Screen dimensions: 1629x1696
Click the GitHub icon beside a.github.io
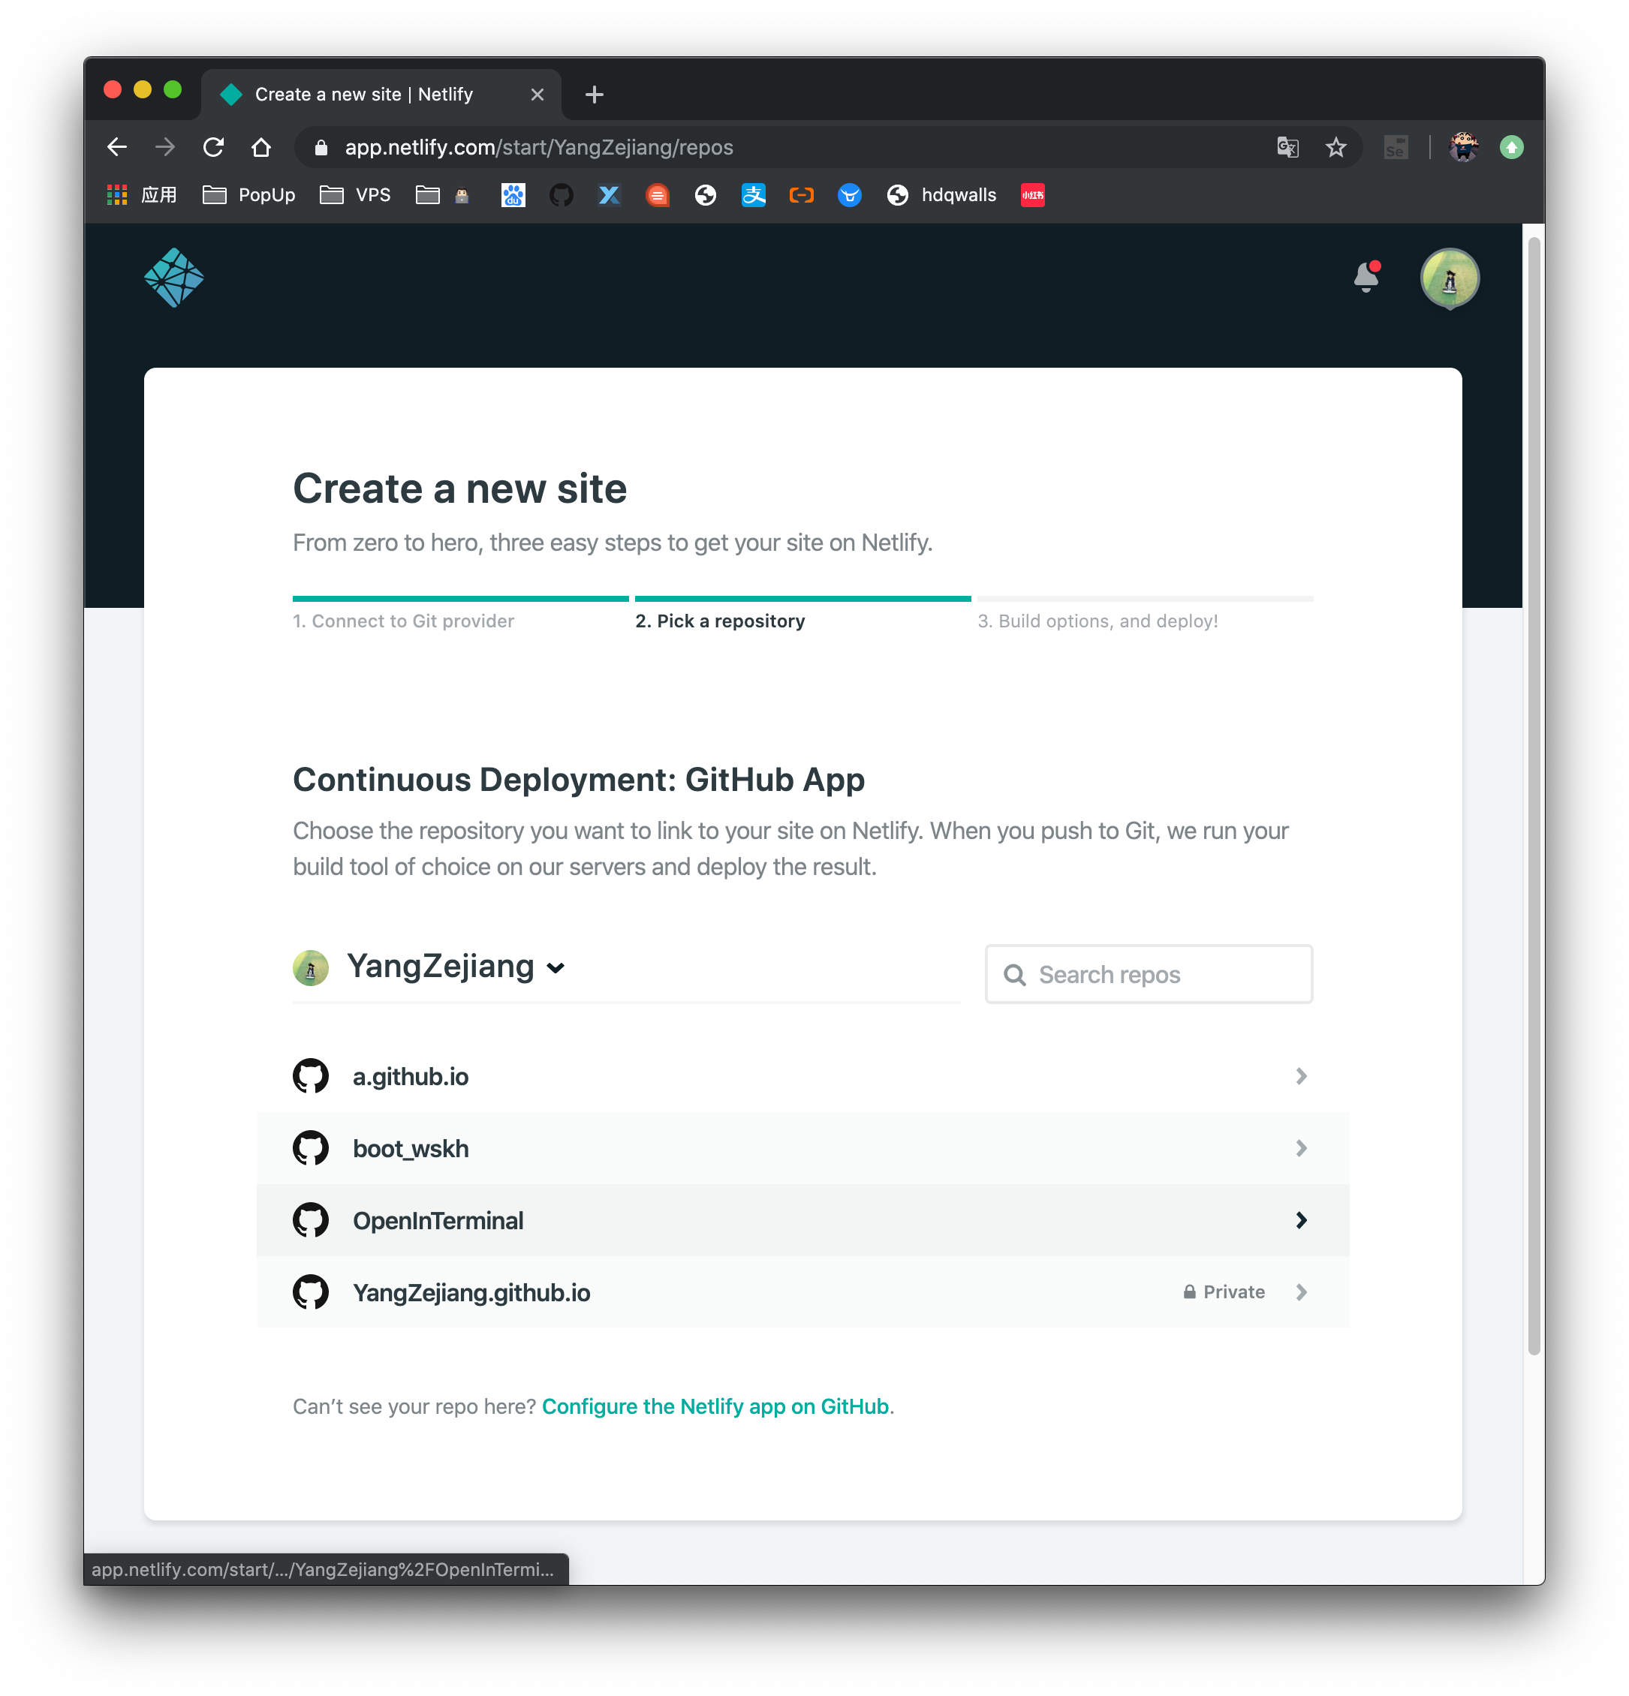(x=311, y=1075)
